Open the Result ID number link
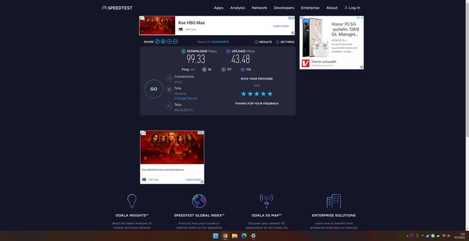This screenshot has width=469, height=241. tap(221, 42)
